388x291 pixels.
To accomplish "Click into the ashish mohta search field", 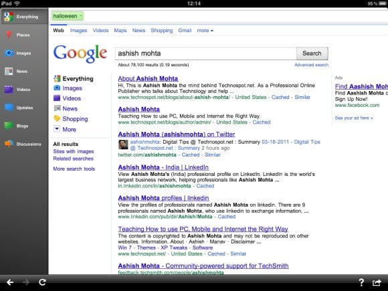I will pyautogui.click(x=205, y=54).
